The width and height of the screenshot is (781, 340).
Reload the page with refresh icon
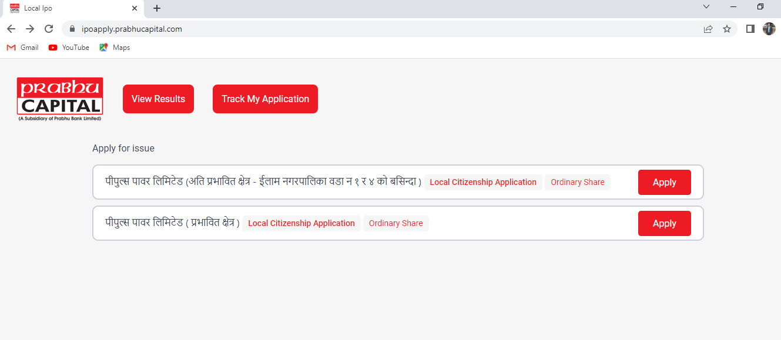click(x=49, y=29)
